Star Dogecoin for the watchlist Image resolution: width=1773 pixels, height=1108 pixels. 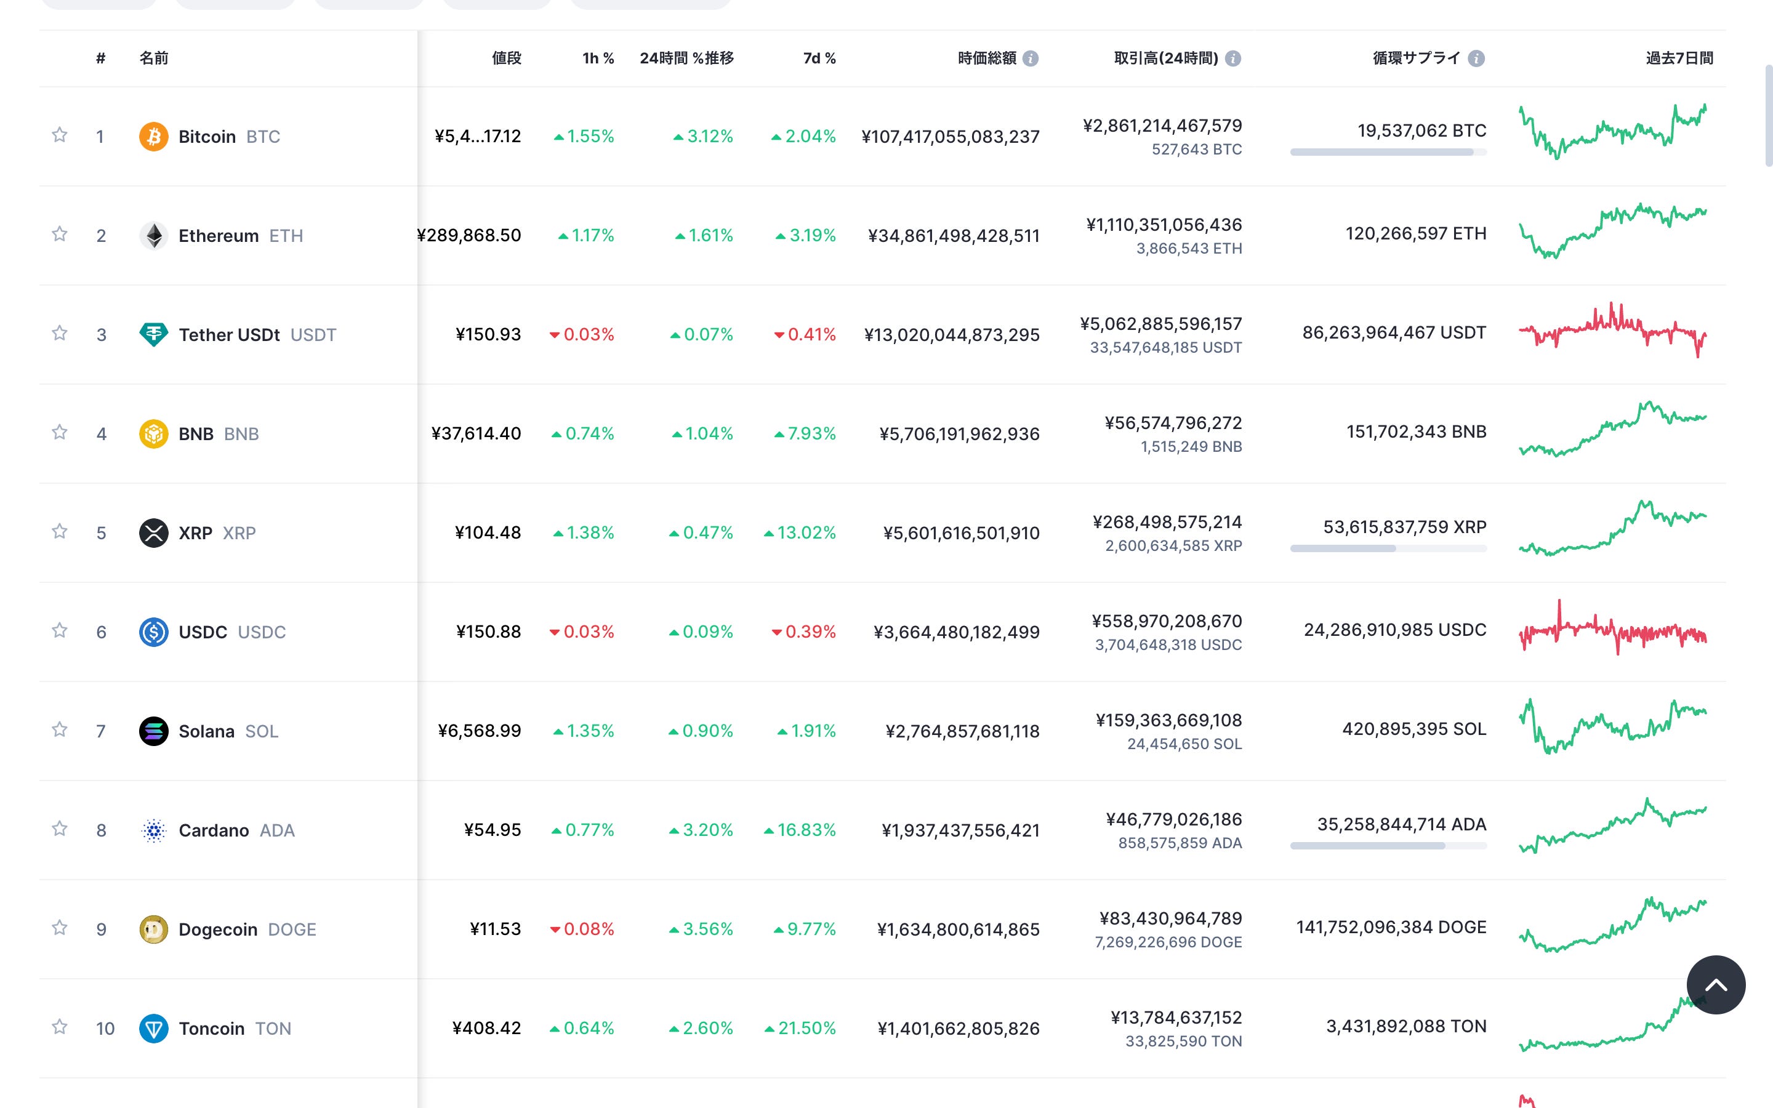(x=59, y=928)
